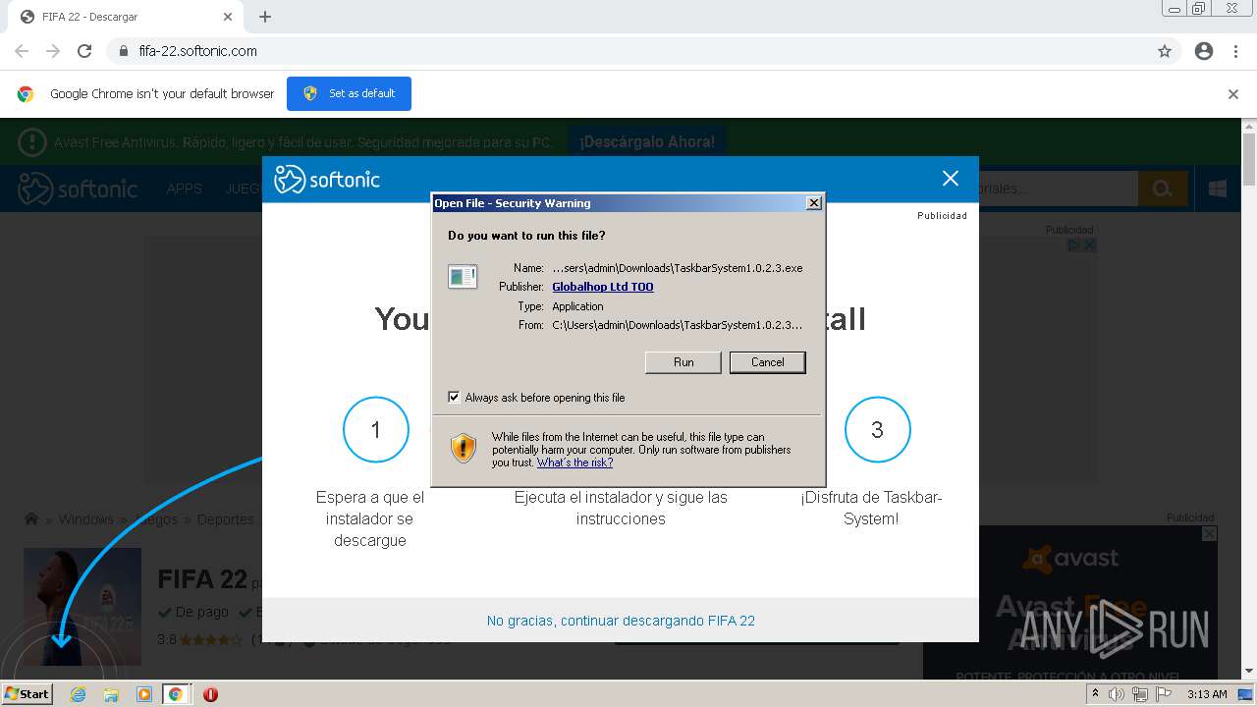1257x707 pixels.
Task: Click the volume speaker tray icon
Action: [1117, 694]
